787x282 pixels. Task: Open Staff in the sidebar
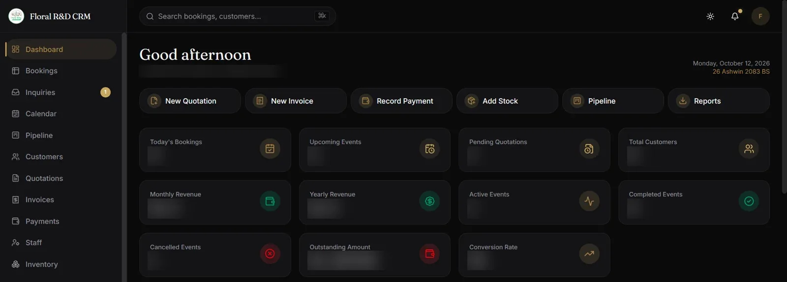pyautogui.click(x=61, y=243)
